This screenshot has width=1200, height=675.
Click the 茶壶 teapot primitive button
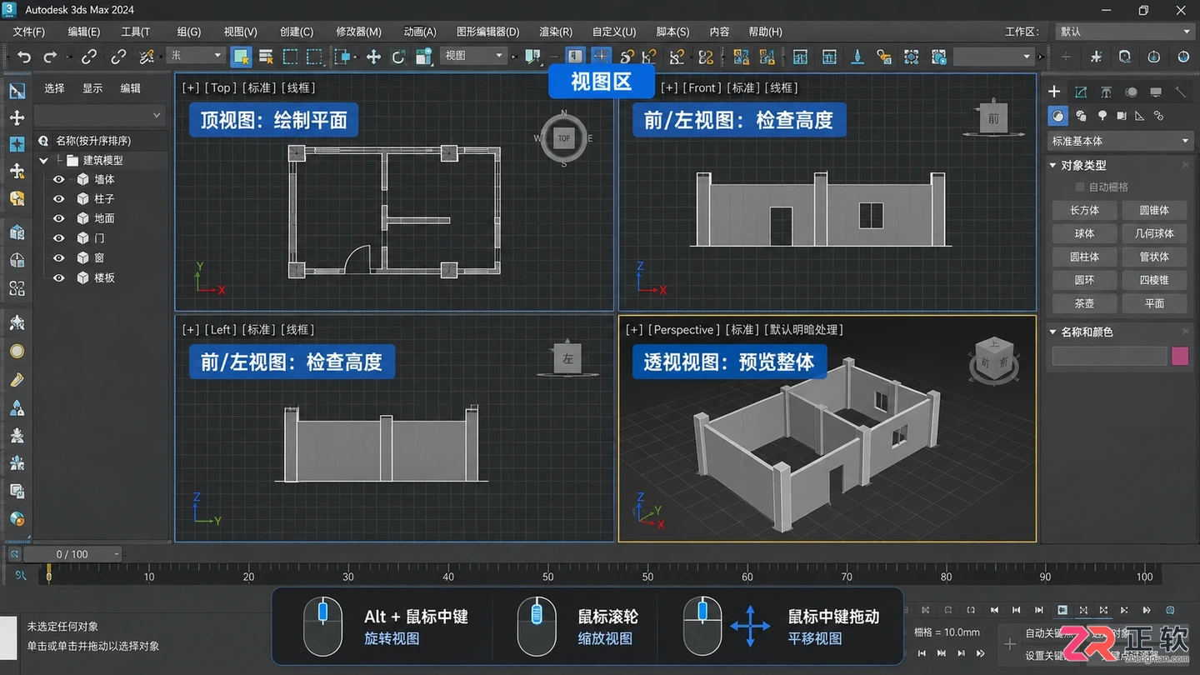point(1084,303)
